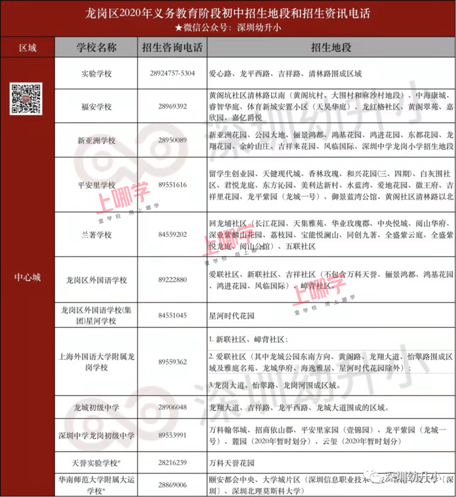Click area text '万科天誉花园'
The image size is (456, 497).
pos(232,463)
